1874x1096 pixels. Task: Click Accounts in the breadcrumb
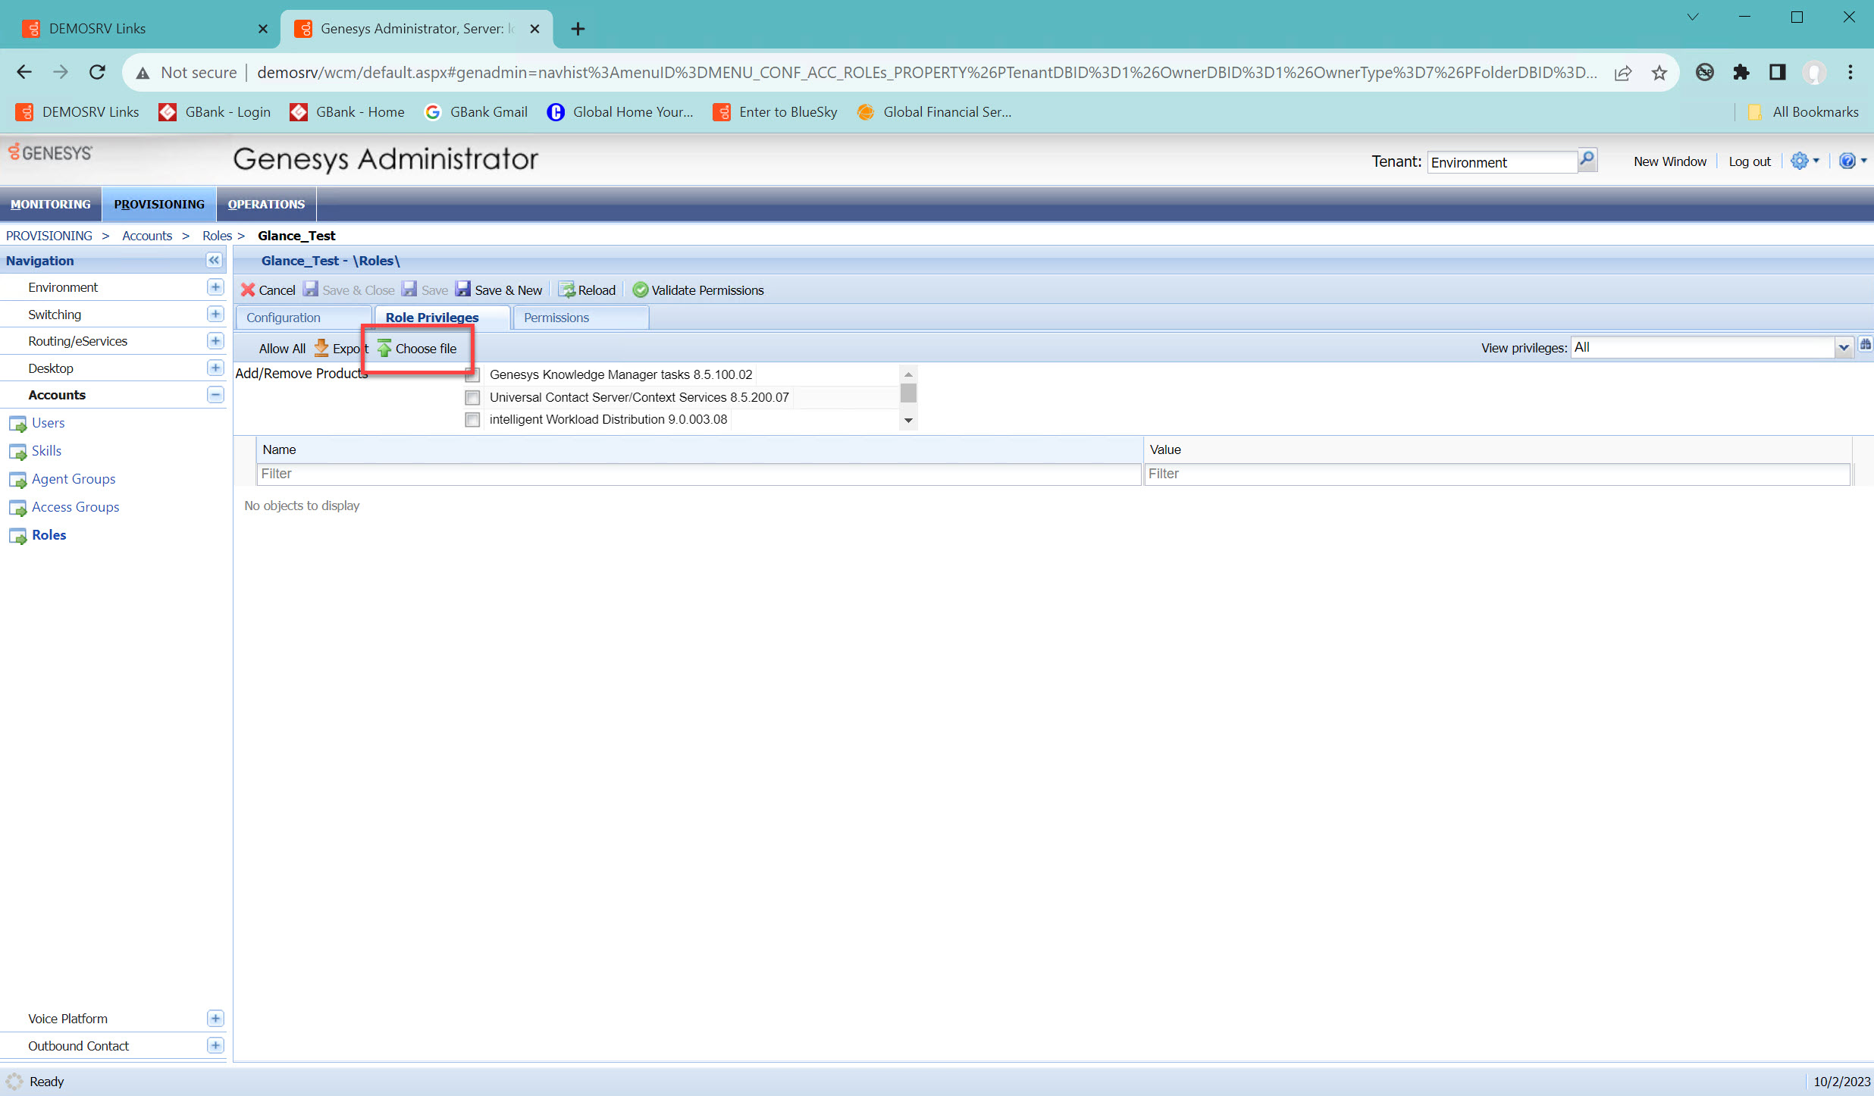pos(147,236)
